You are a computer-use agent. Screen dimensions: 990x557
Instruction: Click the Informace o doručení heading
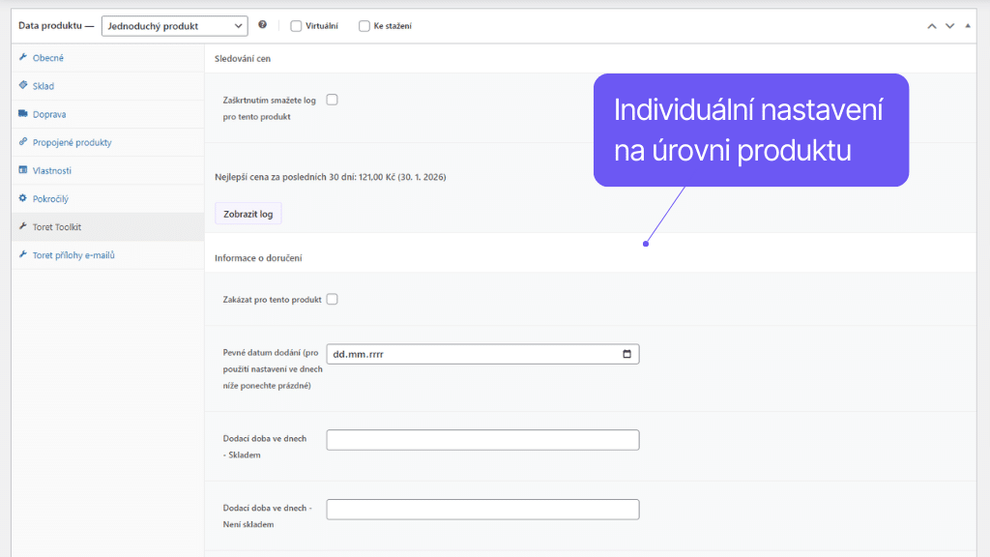[x=258, y=257]
